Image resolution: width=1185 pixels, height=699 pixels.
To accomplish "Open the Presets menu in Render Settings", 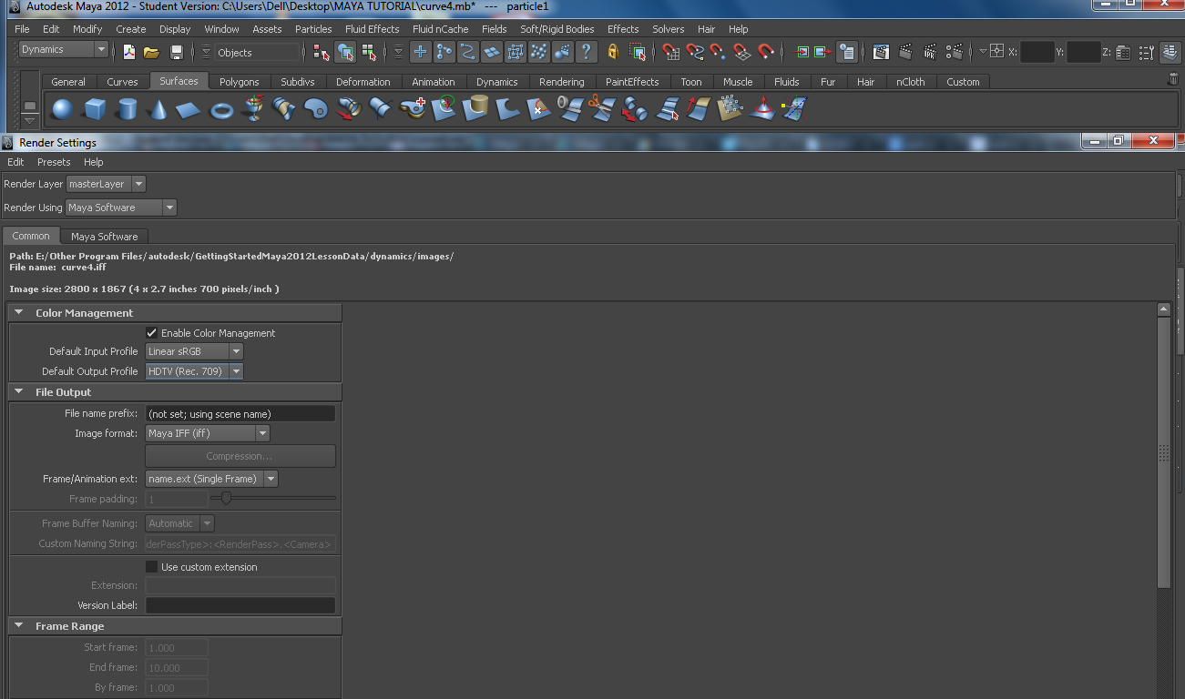I will click(x=54, y=162).
